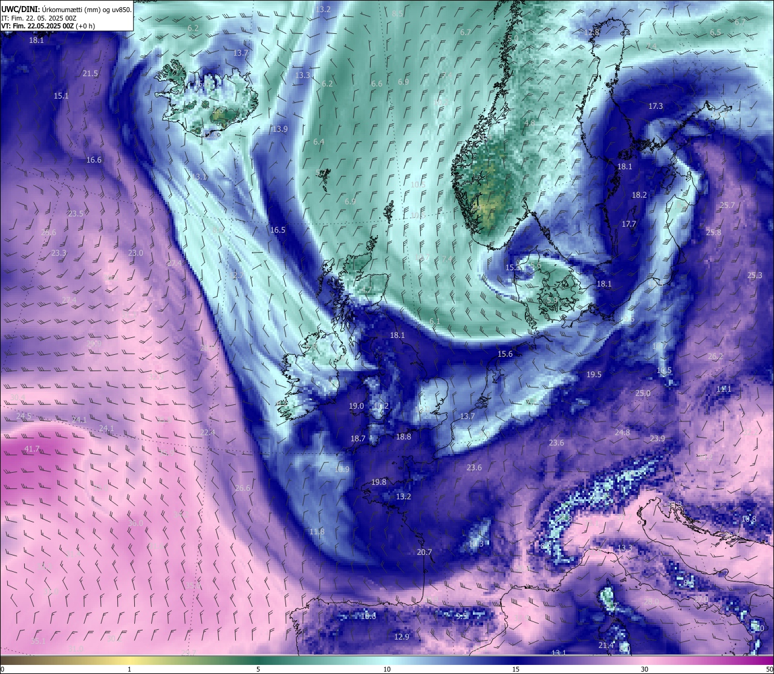Click the 23.5 value label

pos(76,213)
